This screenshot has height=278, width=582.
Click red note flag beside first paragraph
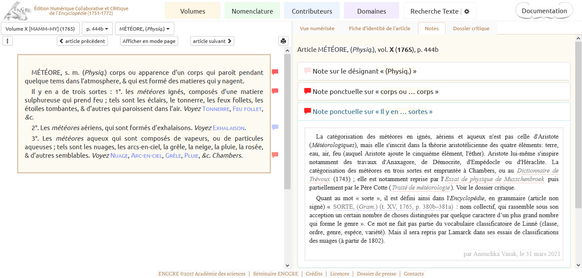coord(275,72)
